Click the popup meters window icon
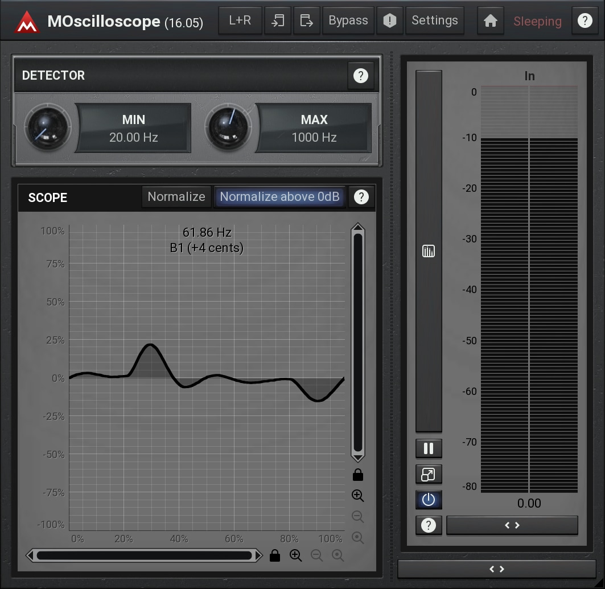Screen dimensions: 605x589 pos(429,474)
